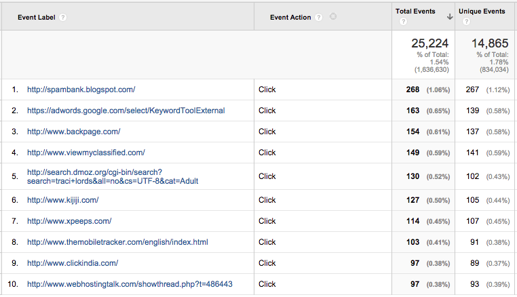Open the viewmyclassified.com link

[x=85, y=153]
